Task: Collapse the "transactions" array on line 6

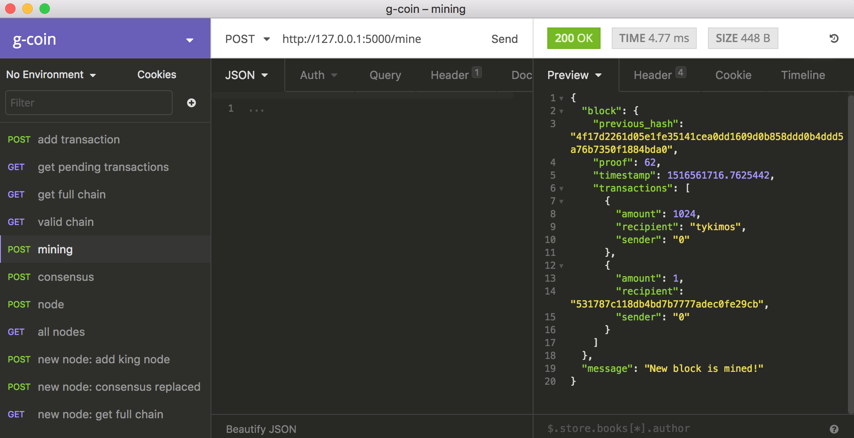Action: [561, 189]
